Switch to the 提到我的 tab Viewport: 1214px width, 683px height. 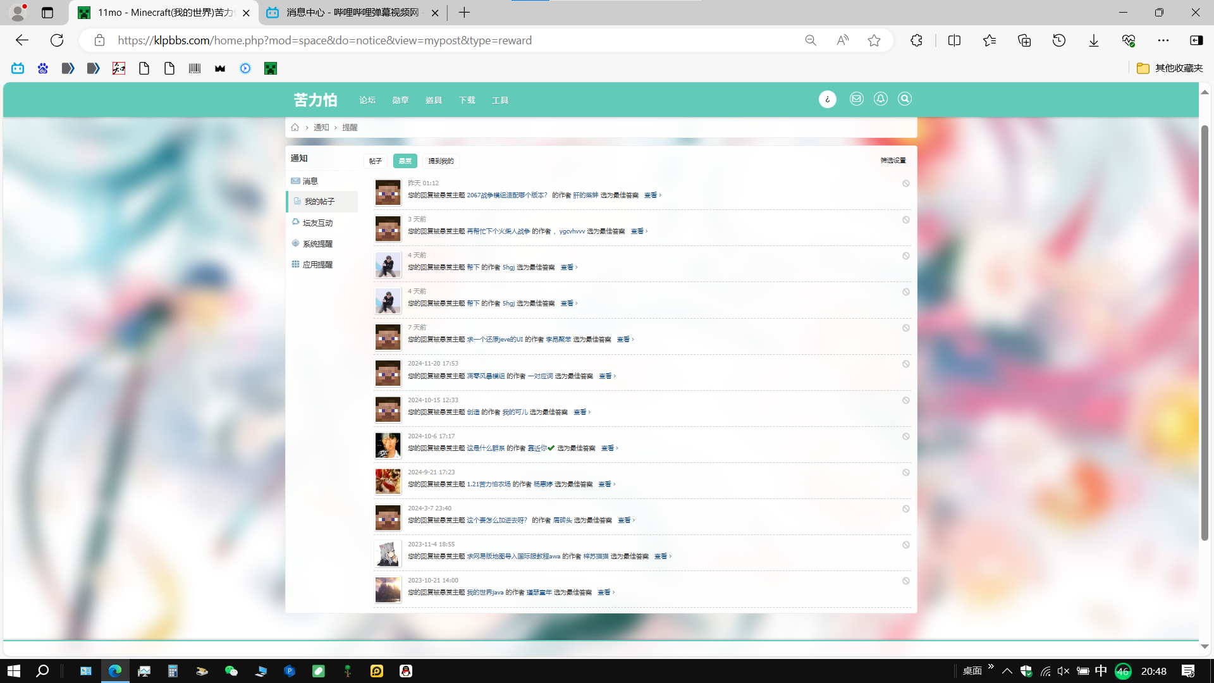tap(441, 161)
